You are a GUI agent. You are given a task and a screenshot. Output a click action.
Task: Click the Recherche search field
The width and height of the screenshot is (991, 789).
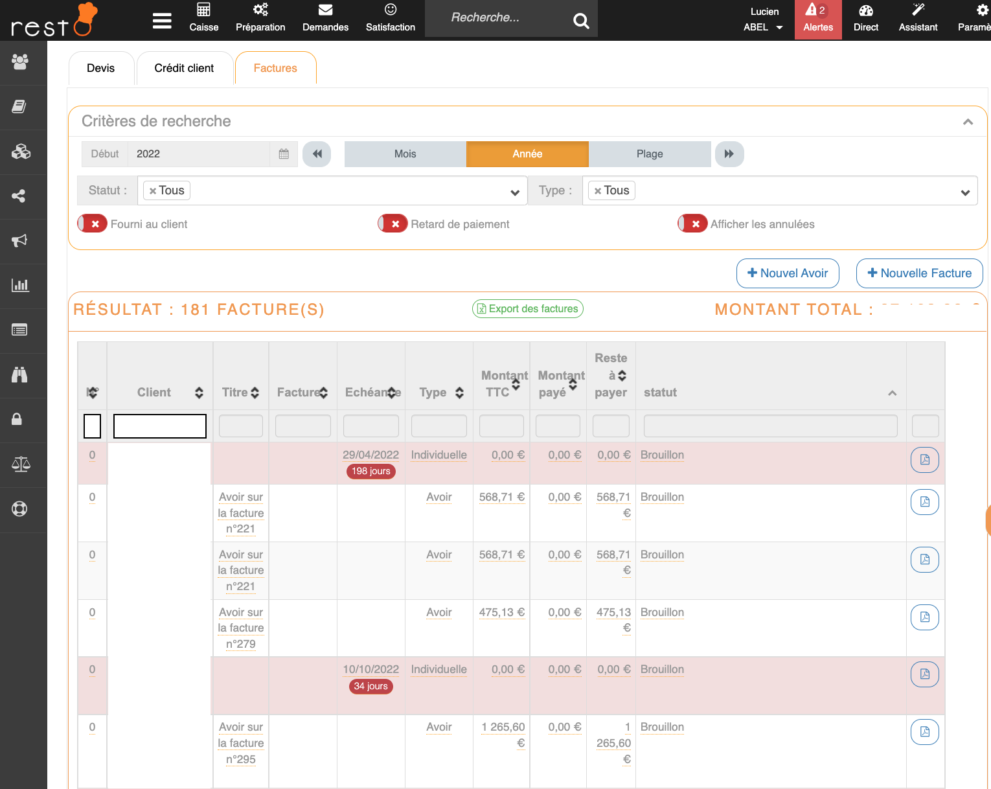point(499,18)
